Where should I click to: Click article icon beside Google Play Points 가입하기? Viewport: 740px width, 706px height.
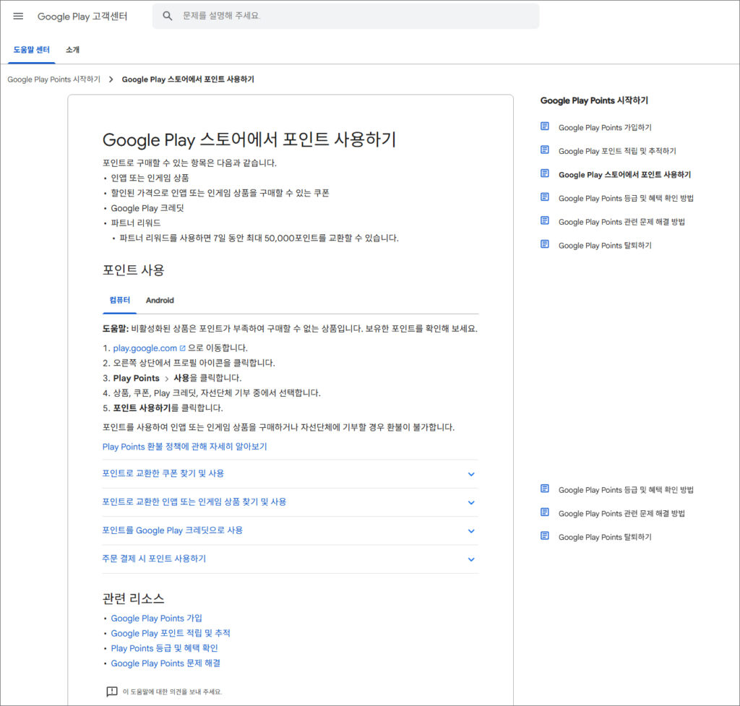[x=545, y=126]
